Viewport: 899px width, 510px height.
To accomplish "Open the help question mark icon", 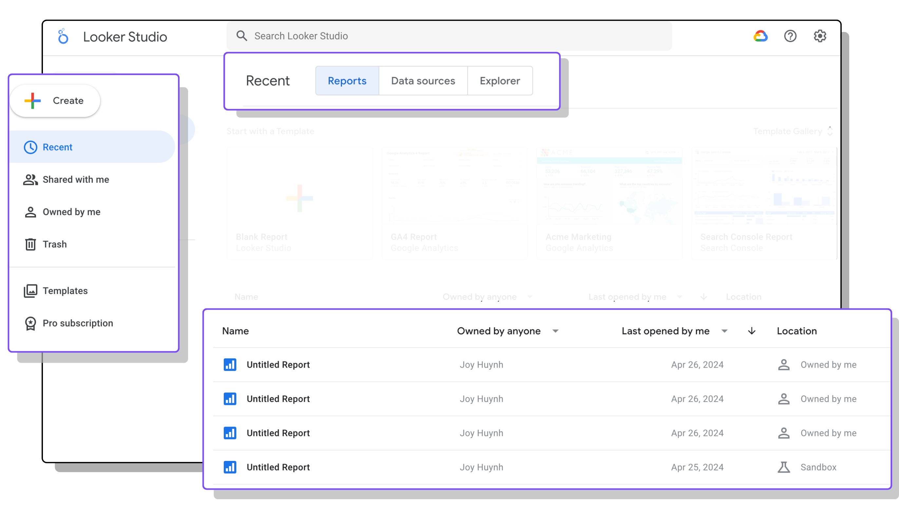I will pos(790,36).
